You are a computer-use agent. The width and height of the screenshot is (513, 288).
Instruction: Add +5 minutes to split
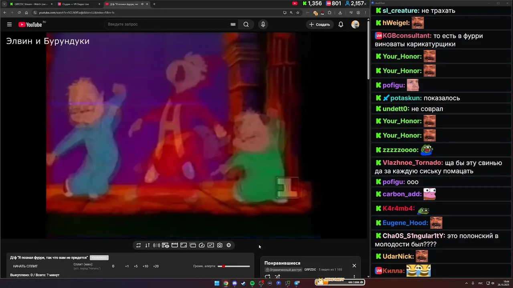[x=136, y=266]
